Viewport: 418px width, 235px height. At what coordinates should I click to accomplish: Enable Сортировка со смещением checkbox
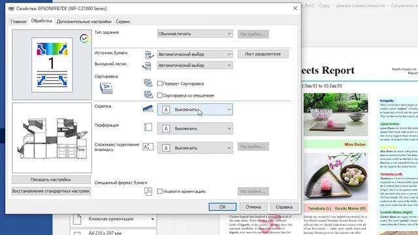(159, 95)
